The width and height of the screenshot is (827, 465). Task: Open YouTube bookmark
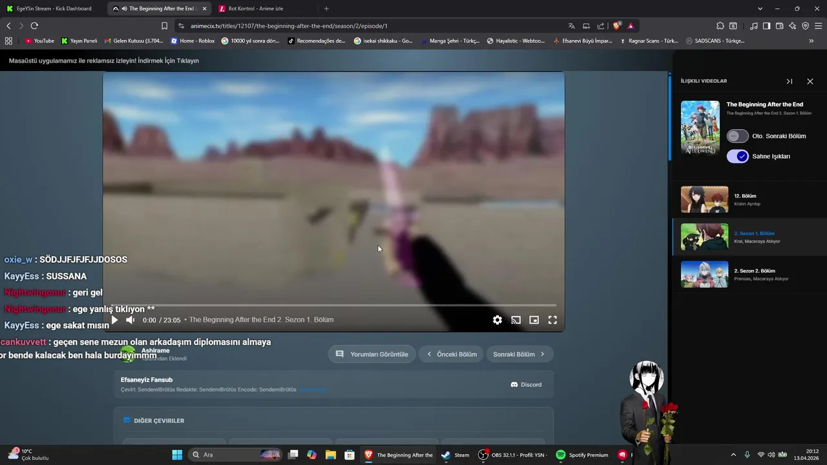tap(39, 41)
